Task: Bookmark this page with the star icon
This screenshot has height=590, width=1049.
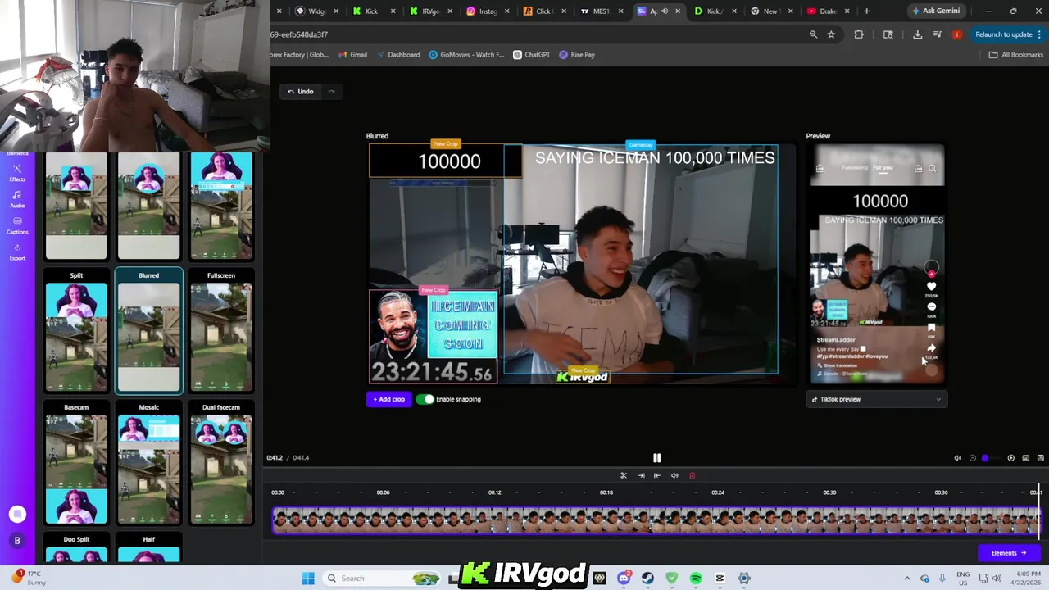Action: coord(831,34)
